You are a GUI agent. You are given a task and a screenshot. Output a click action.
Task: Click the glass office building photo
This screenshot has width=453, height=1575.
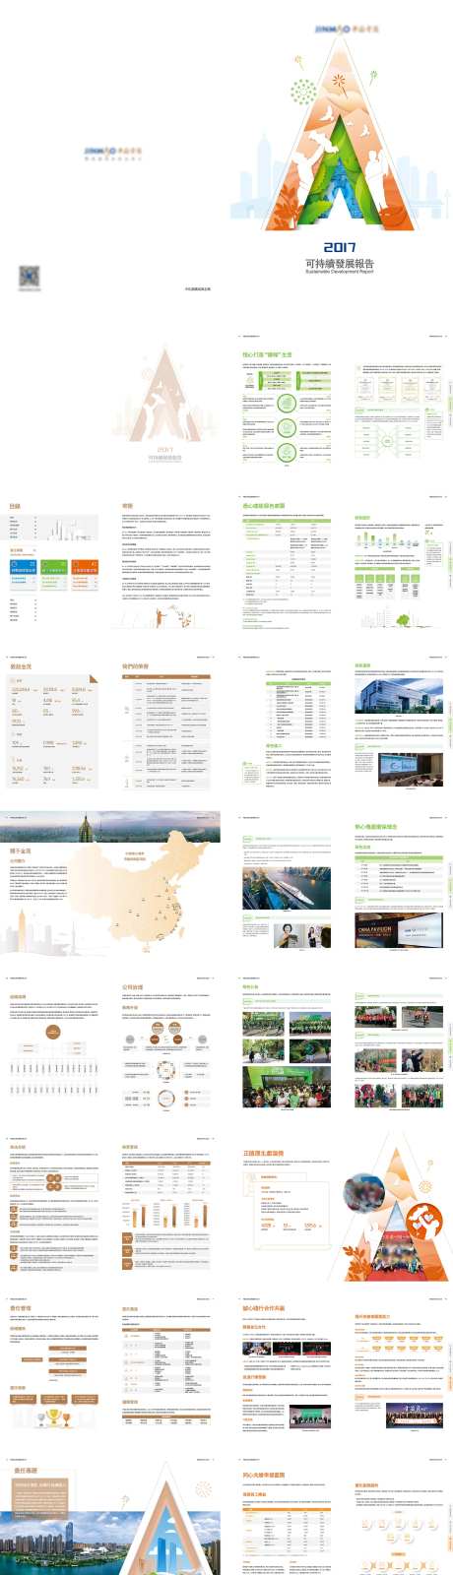[401, 697]
